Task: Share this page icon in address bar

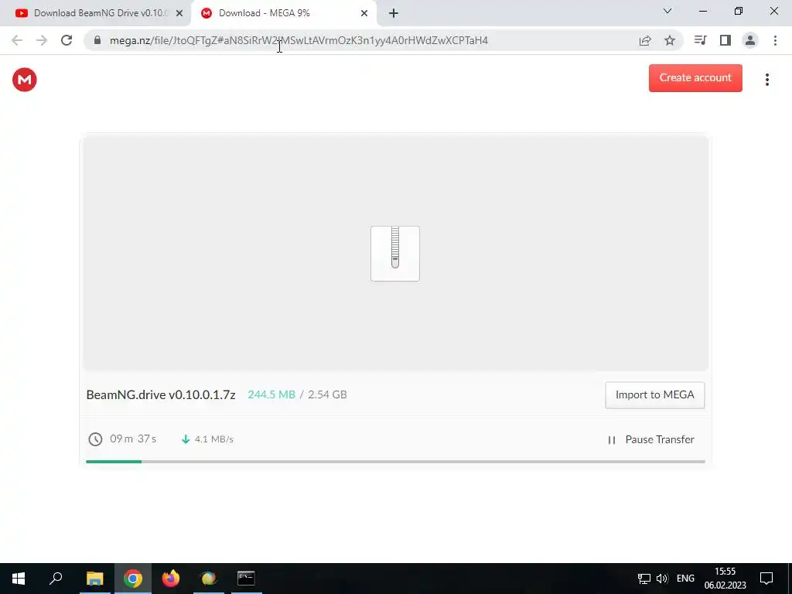Action: point(645,40)
